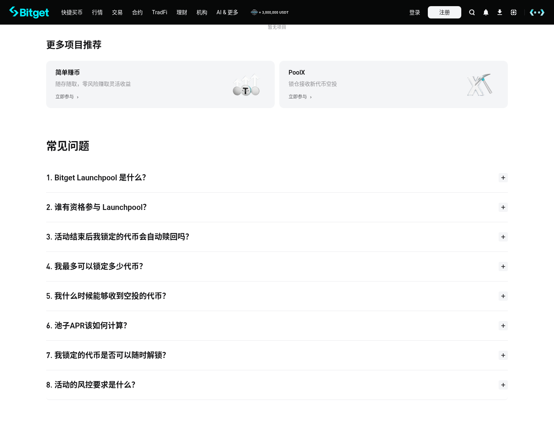The width and height of the screenshot is (554, 423).
Task: Click the 3,000,000 USDT promo badge
Action: (x=270, y=12)
